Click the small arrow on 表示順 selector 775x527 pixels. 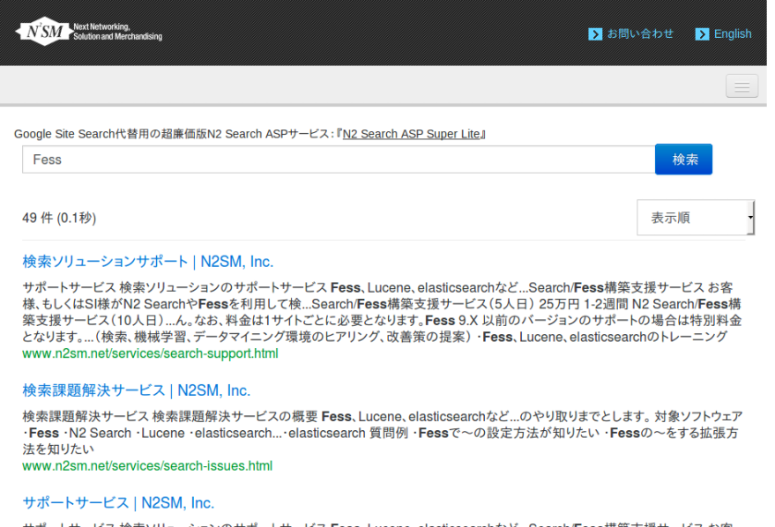point(749,218)
